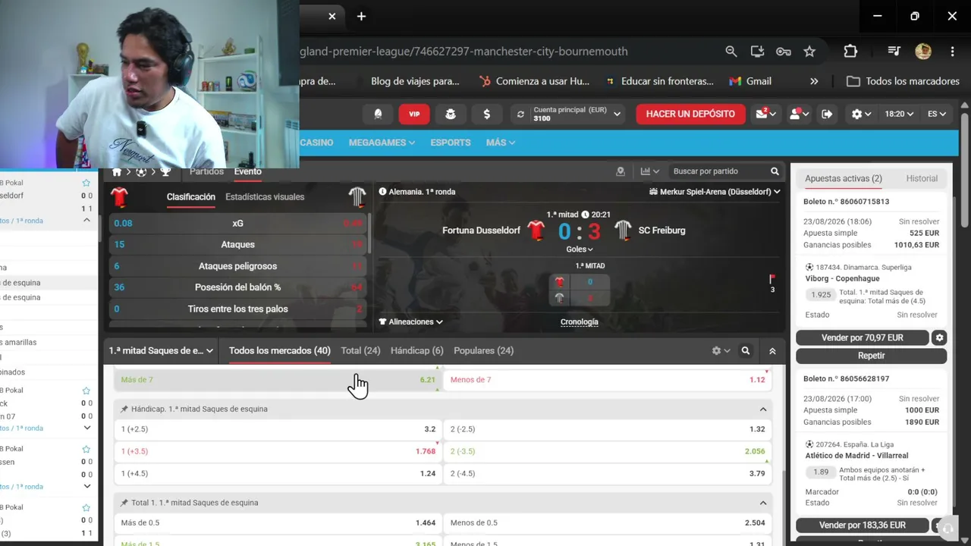Viewport: 971px width, 546px height.
Task: Pin the 'Total 1. 1.ª mitad Saques de esquina' market
Action: tap(124, 503)
